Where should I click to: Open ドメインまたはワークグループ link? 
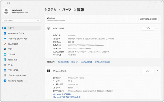tap(68, 62)
